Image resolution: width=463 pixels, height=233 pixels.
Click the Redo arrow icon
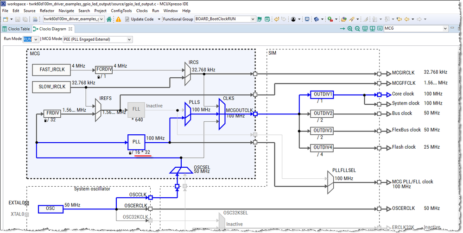pyautogui.click(x=284, y=19)
